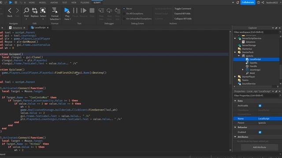Click the spatula tool icon in Explorer
The height and width of the screenshot is (158, 282).
coord(243,56)
